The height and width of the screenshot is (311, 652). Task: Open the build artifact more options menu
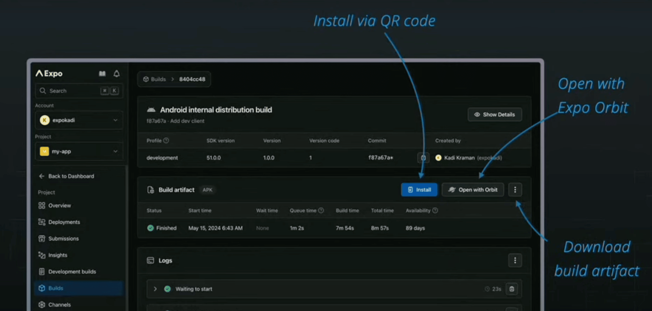(x=515, y=189)
